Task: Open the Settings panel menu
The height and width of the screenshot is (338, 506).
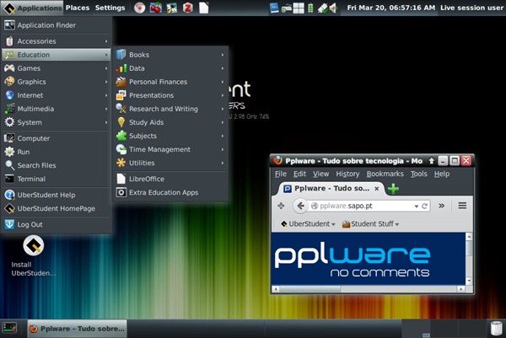Action: click(110, 8)
